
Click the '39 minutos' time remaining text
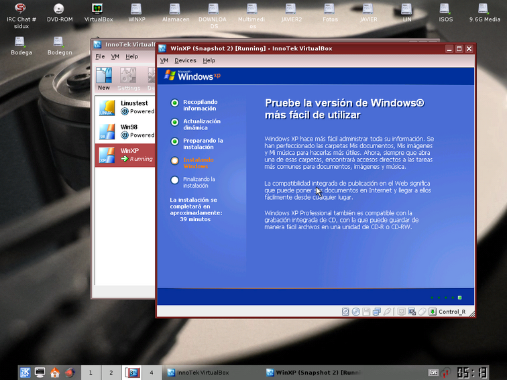(x=195, y=219)
